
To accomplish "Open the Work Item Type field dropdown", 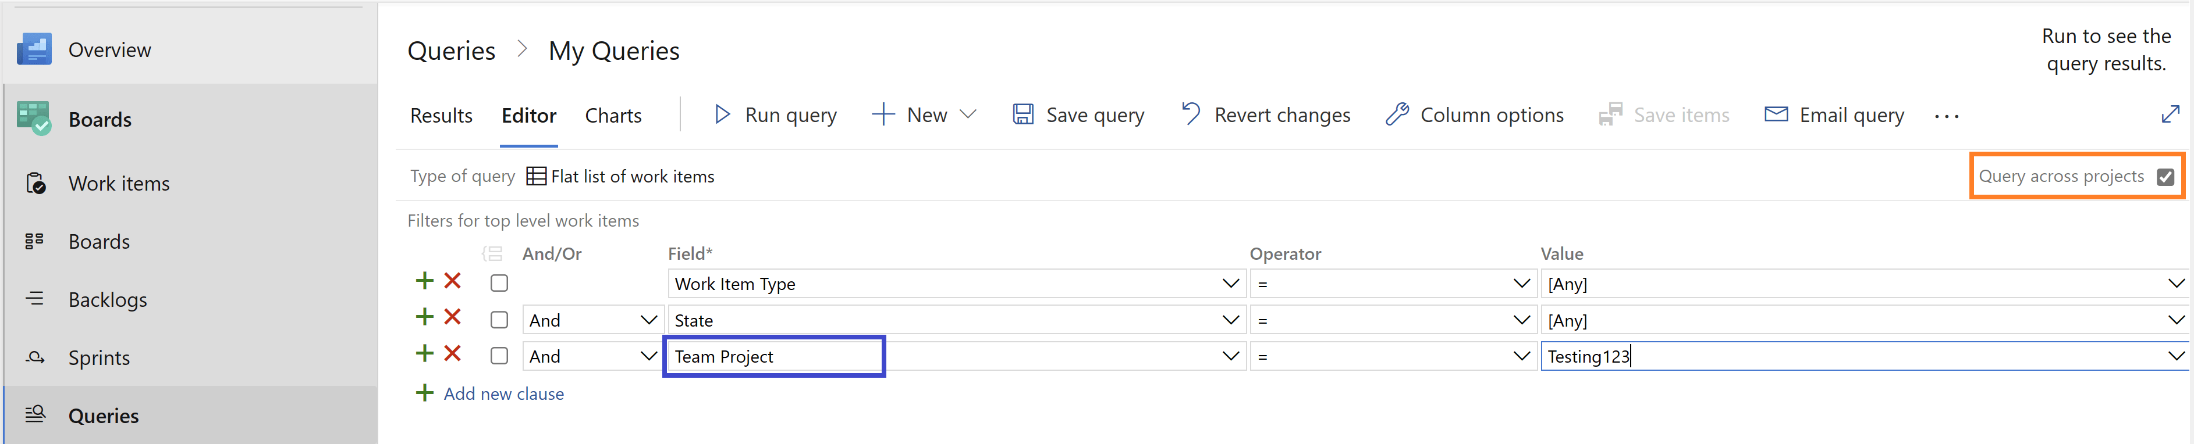I will point(957,283).
